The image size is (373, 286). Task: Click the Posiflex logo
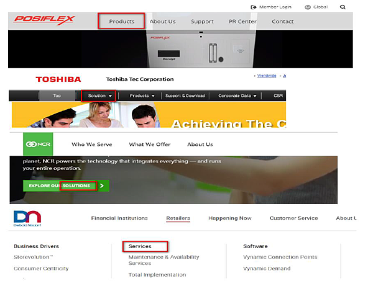coord(44,20)
